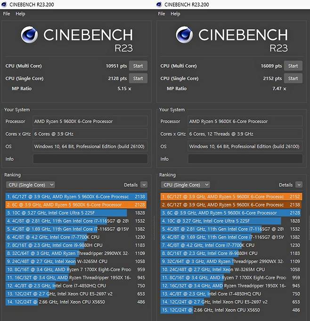
Task: Click the Cinebench app icon in the left window title bar
Action: pos(5,4)
